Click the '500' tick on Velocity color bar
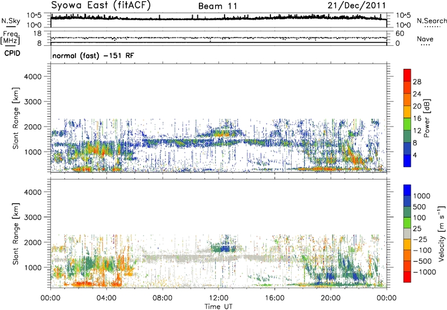Viewport: 447px width, 310px height. (x=420, y=207)
